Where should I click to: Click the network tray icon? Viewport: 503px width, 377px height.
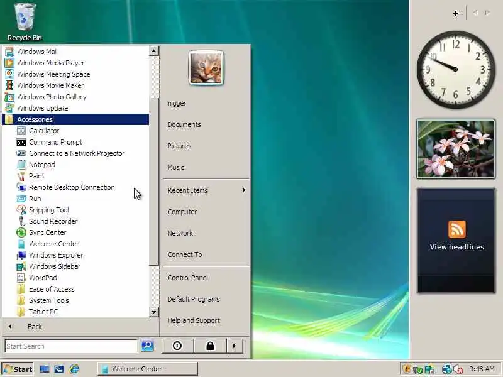coord(446,369)
